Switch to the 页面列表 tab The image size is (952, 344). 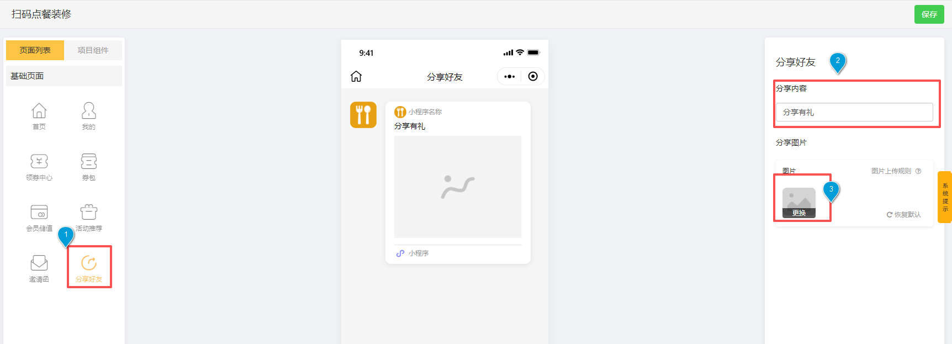point(35,50)
